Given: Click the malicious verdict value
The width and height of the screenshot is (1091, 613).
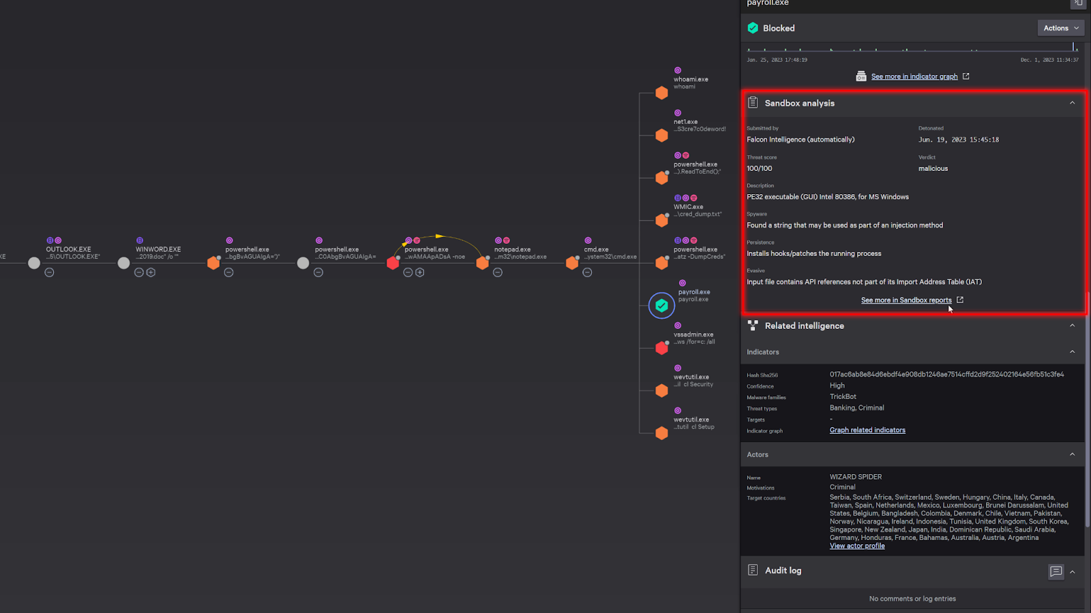Looking at the screenshot, I should pos(933,168).
